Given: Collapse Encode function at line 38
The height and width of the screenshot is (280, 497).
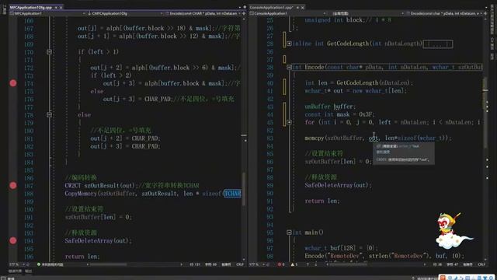Looking at the screenshot, I should click(x=289, y=67).
